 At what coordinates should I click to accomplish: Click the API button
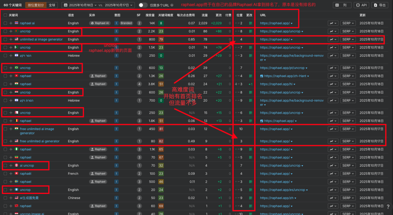click(361, 5)
